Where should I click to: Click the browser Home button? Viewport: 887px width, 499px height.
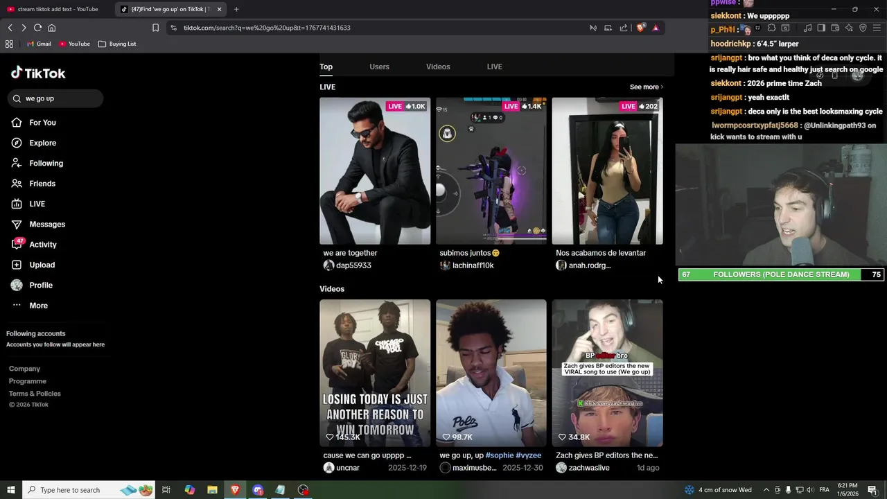(51, 28)
